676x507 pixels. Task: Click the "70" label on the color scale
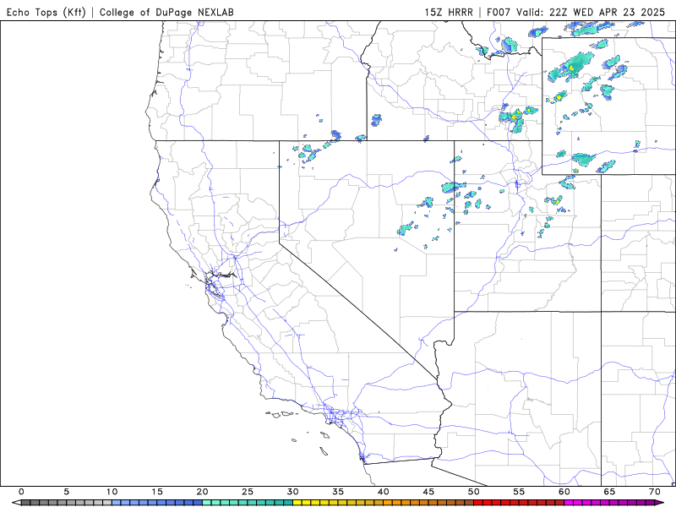click(655, 492)
